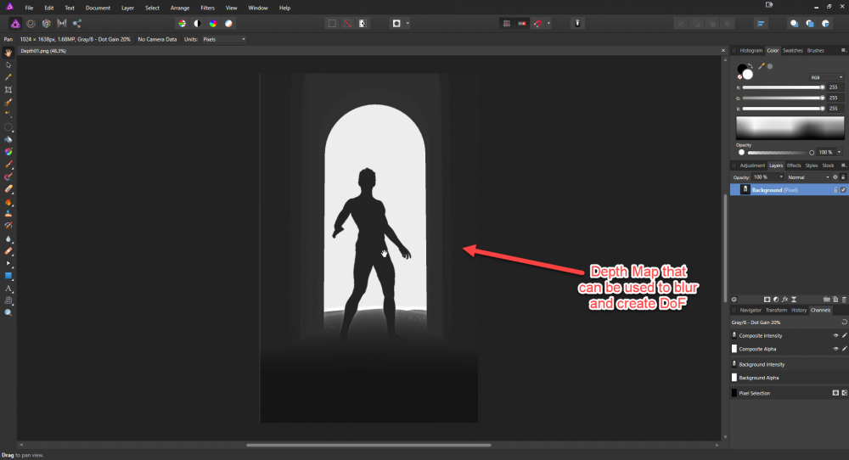Open the Snapping options dropdown arrow
Viewport: 849px width, 460px height.
(x=548, y=23)
